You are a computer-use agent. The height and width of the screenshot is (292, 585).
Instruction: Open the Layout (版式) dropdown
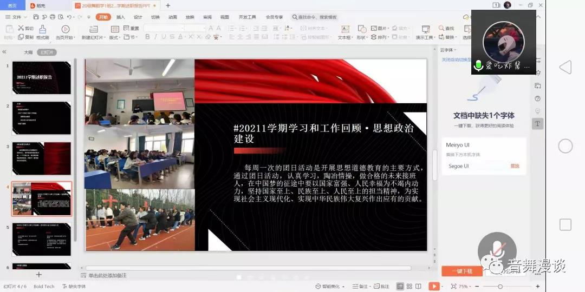click(115, 38)
